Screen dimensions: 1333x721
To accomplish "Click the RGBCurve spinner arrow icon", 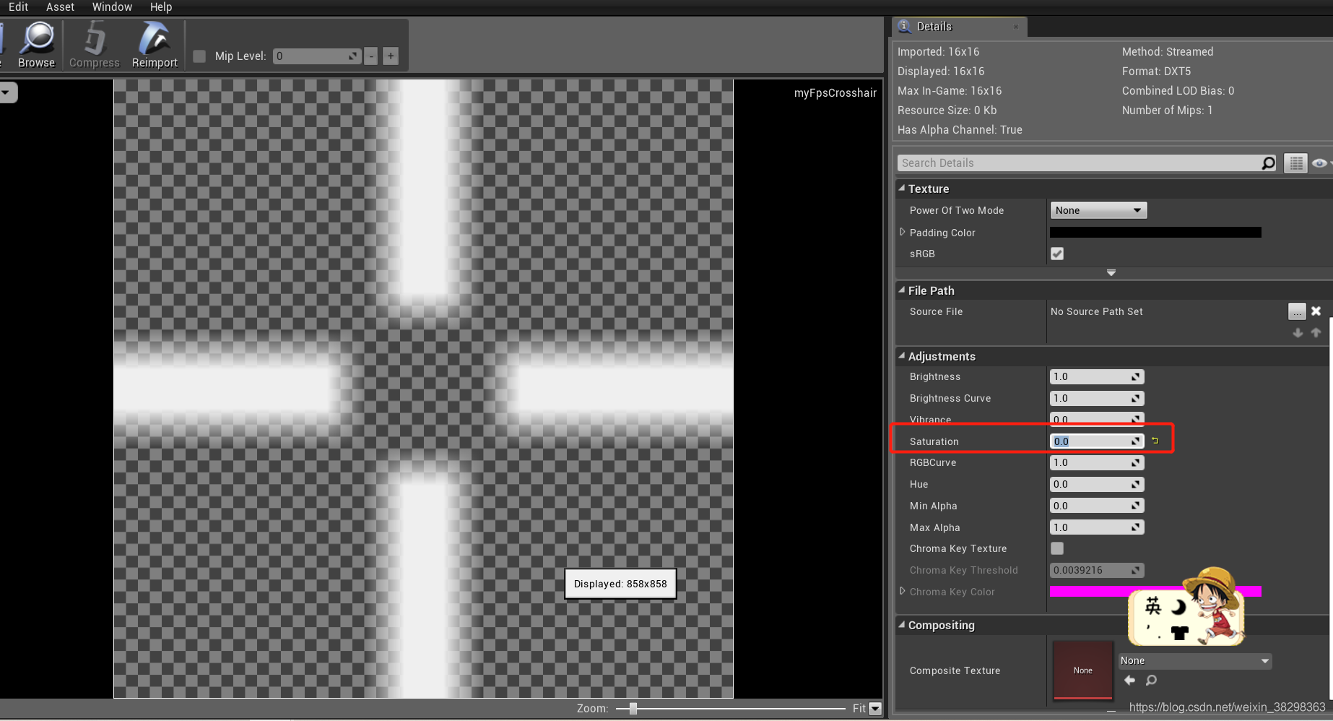I will coord(1136,462).
